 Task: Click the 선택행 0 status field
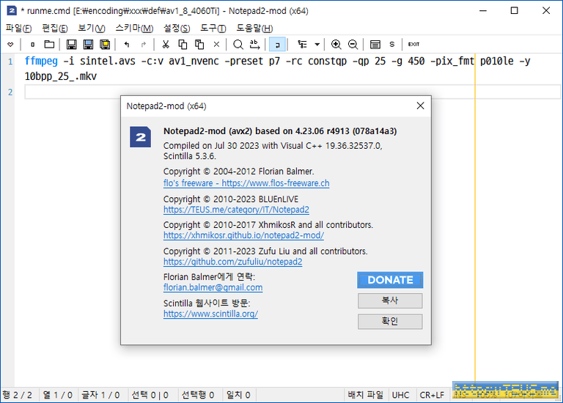click(198, 395)
